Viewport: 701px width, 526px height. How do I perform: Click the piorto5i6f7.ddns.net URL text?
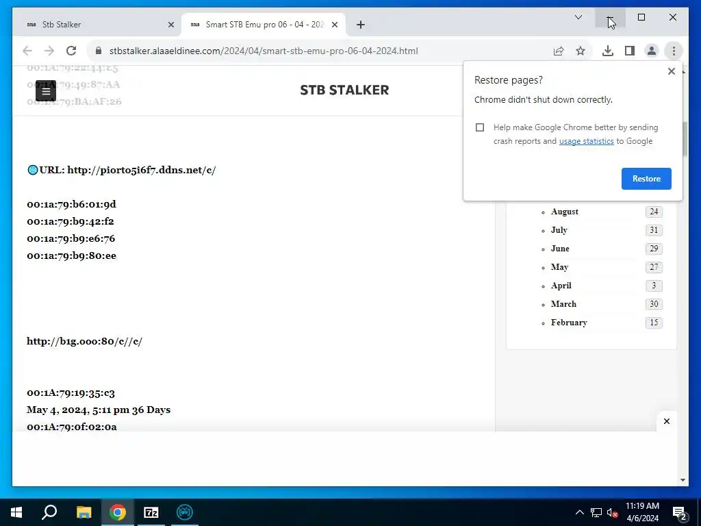tap(141, 170)
